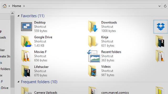Image resolution: width=168 pixels, height=94 pixels.
Task: Click the 1.43 KB size text
Action: click(39, 46)
